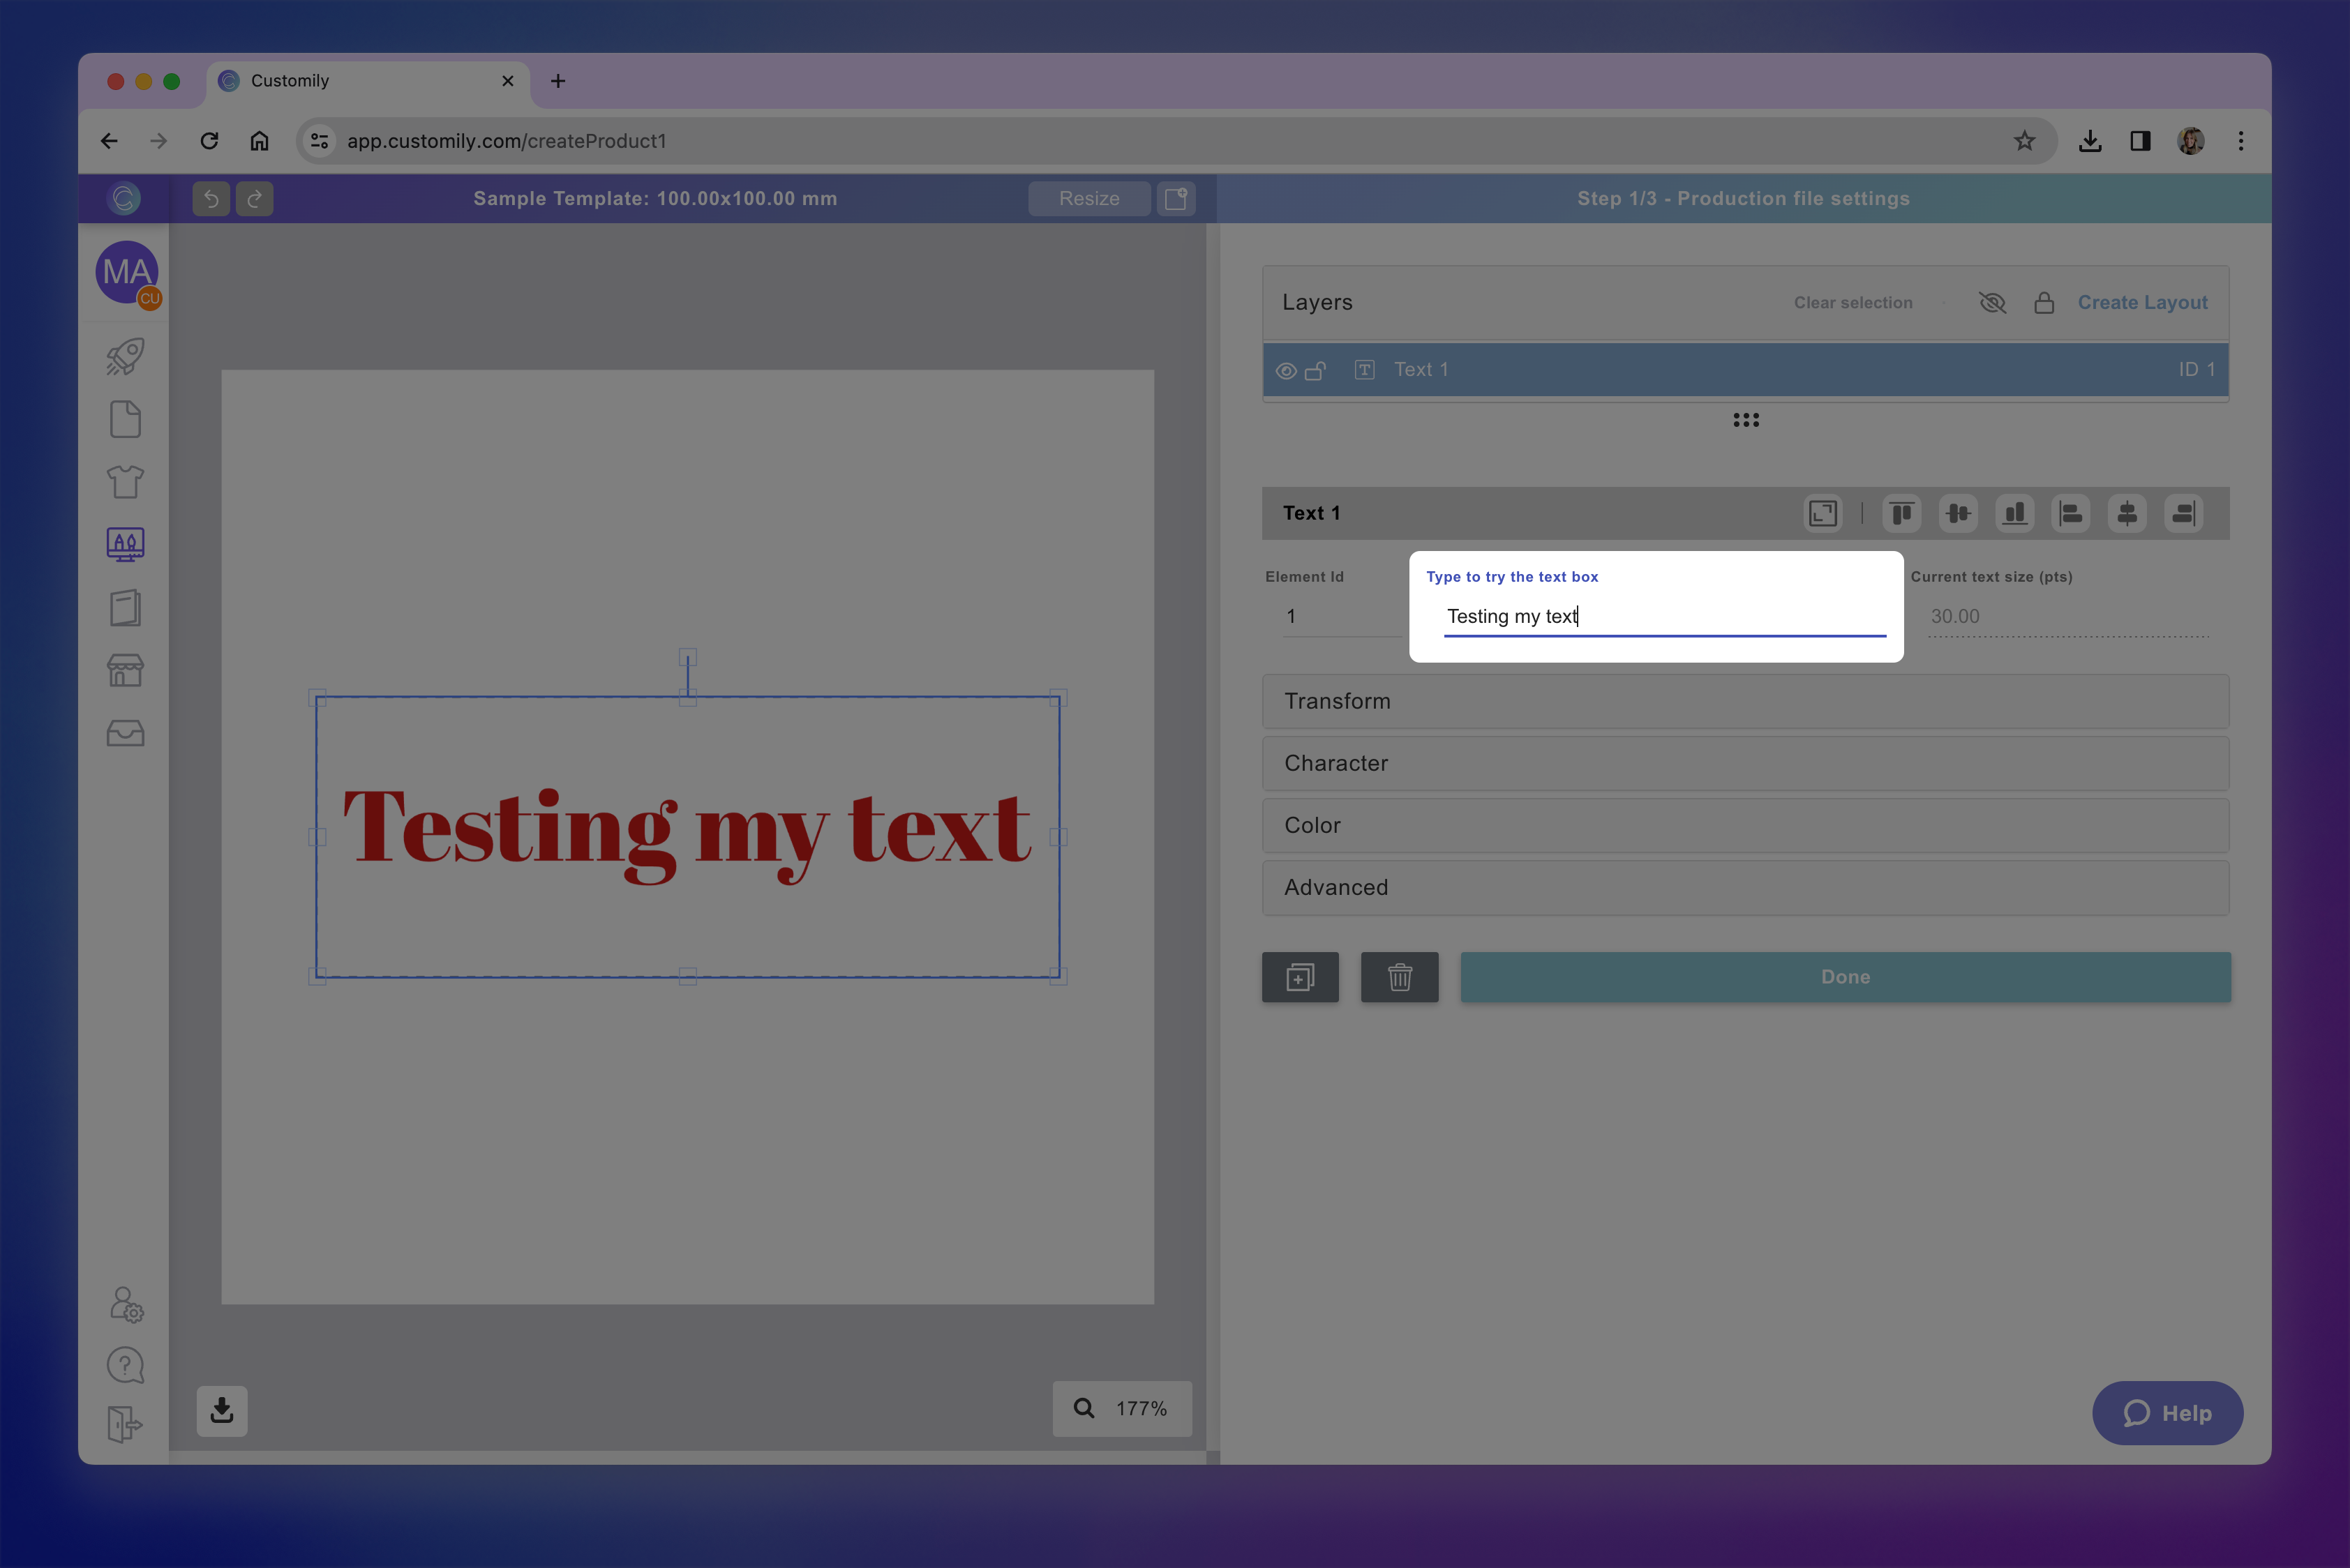2350x1568 pixels.
Task: Select the Text 1 layer row
Action: click(x=1745, y=370)
